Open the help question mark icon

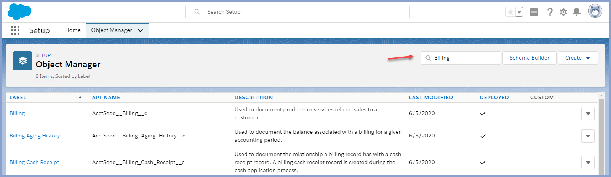[x=550, y=12]
